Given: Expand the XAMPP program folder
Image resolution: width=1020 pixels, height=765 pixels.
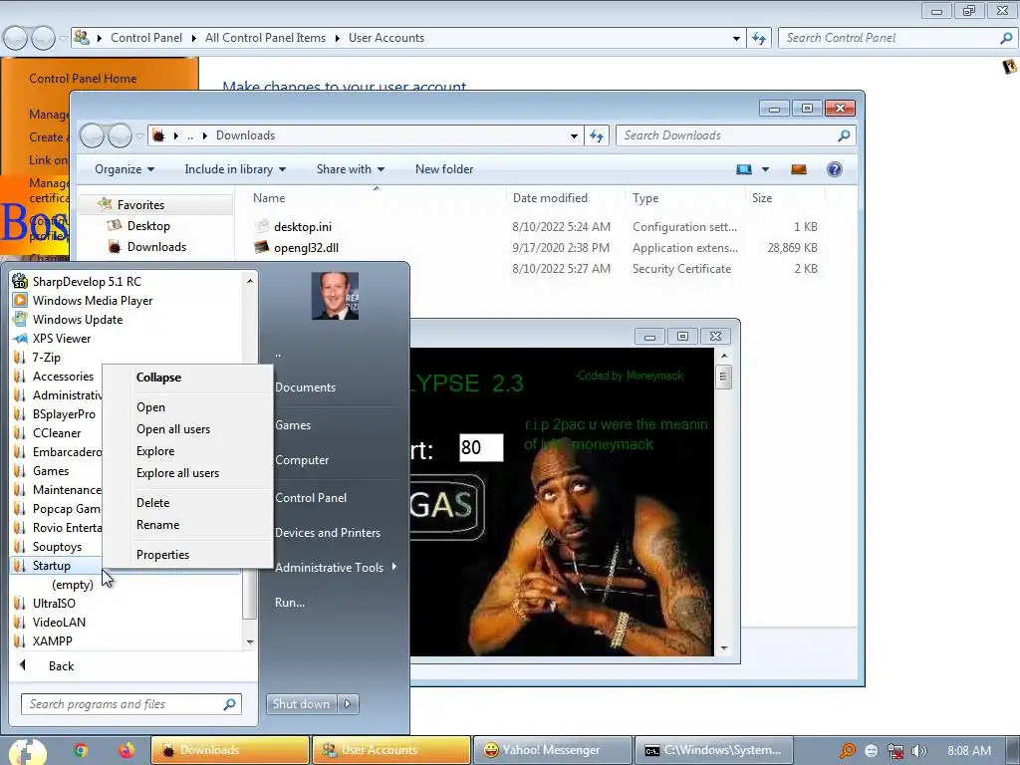Looking at the screenshot, I should (52, 641).
